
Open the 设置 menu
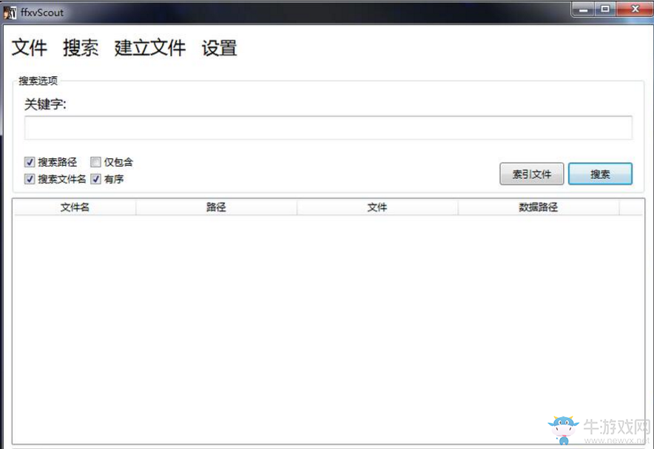tap(220, 47)
